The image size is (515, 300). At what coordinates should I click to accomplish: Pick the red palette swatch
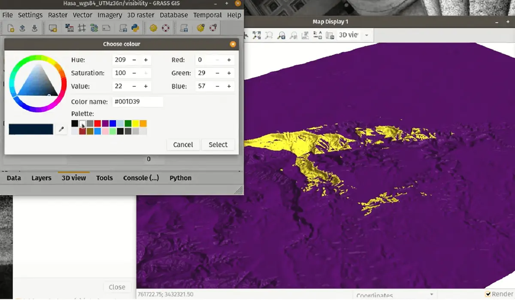97,124
